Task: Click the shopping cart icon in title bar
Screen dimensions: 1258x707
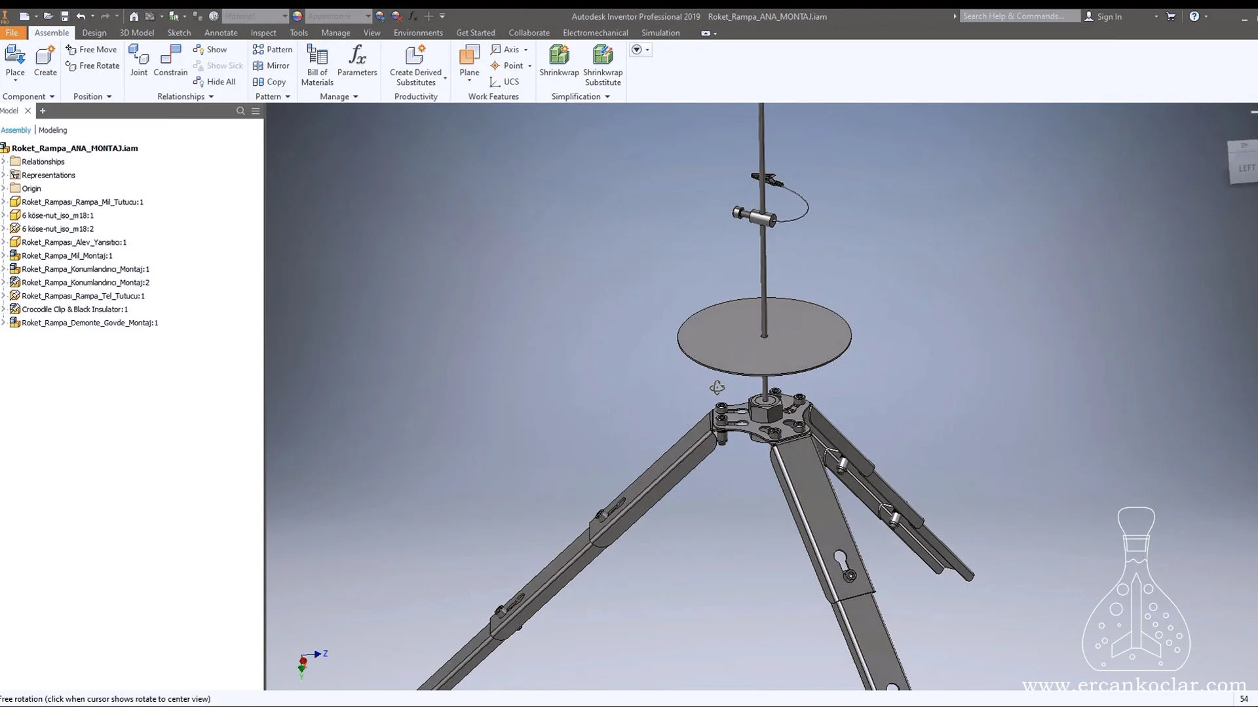Action: click(1171, 16)
